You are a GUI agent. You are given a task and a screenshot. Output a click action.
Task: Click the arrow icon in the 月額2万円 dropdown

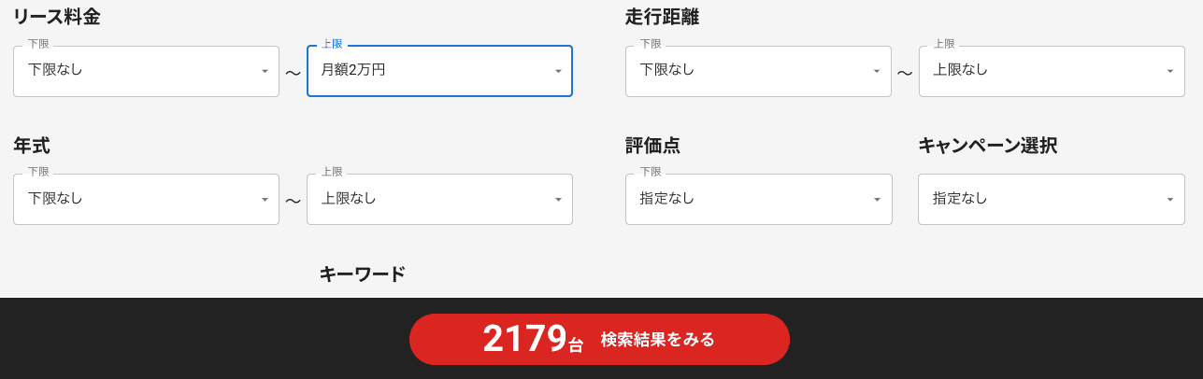coord(558,71)
